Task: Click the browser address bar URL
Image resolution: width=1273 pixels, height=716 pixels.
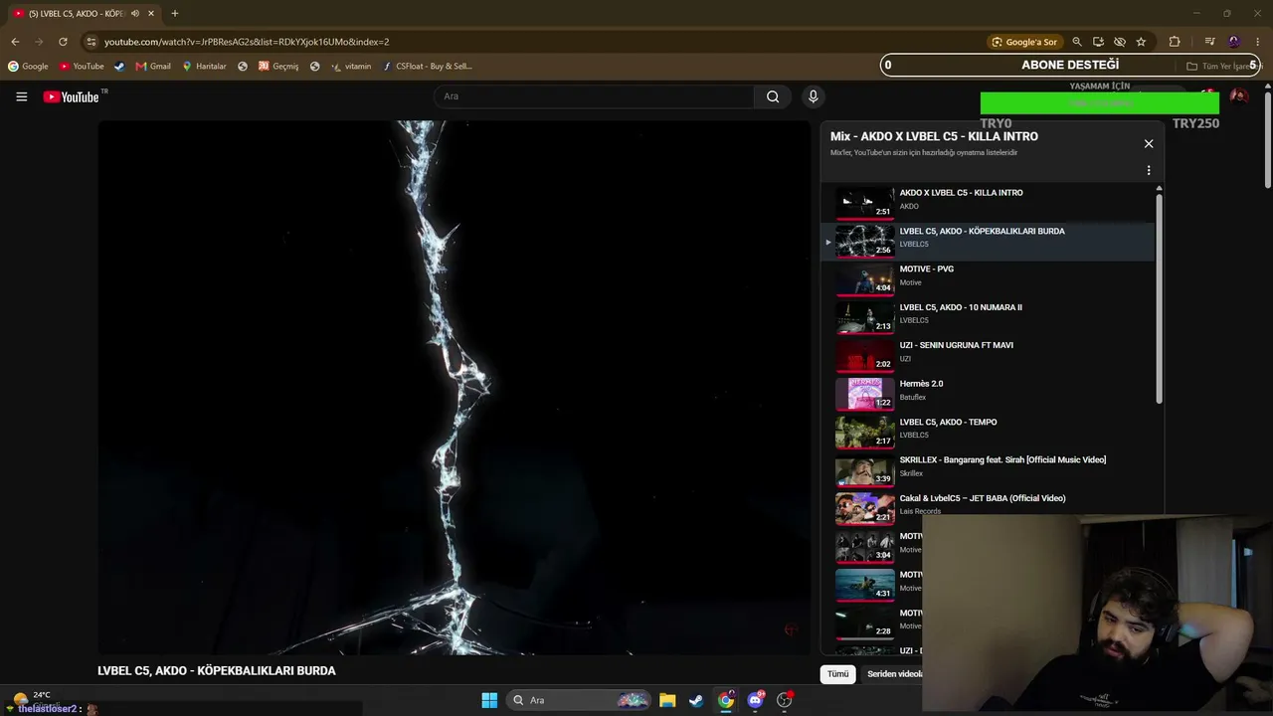Action: tap(247, 42)
